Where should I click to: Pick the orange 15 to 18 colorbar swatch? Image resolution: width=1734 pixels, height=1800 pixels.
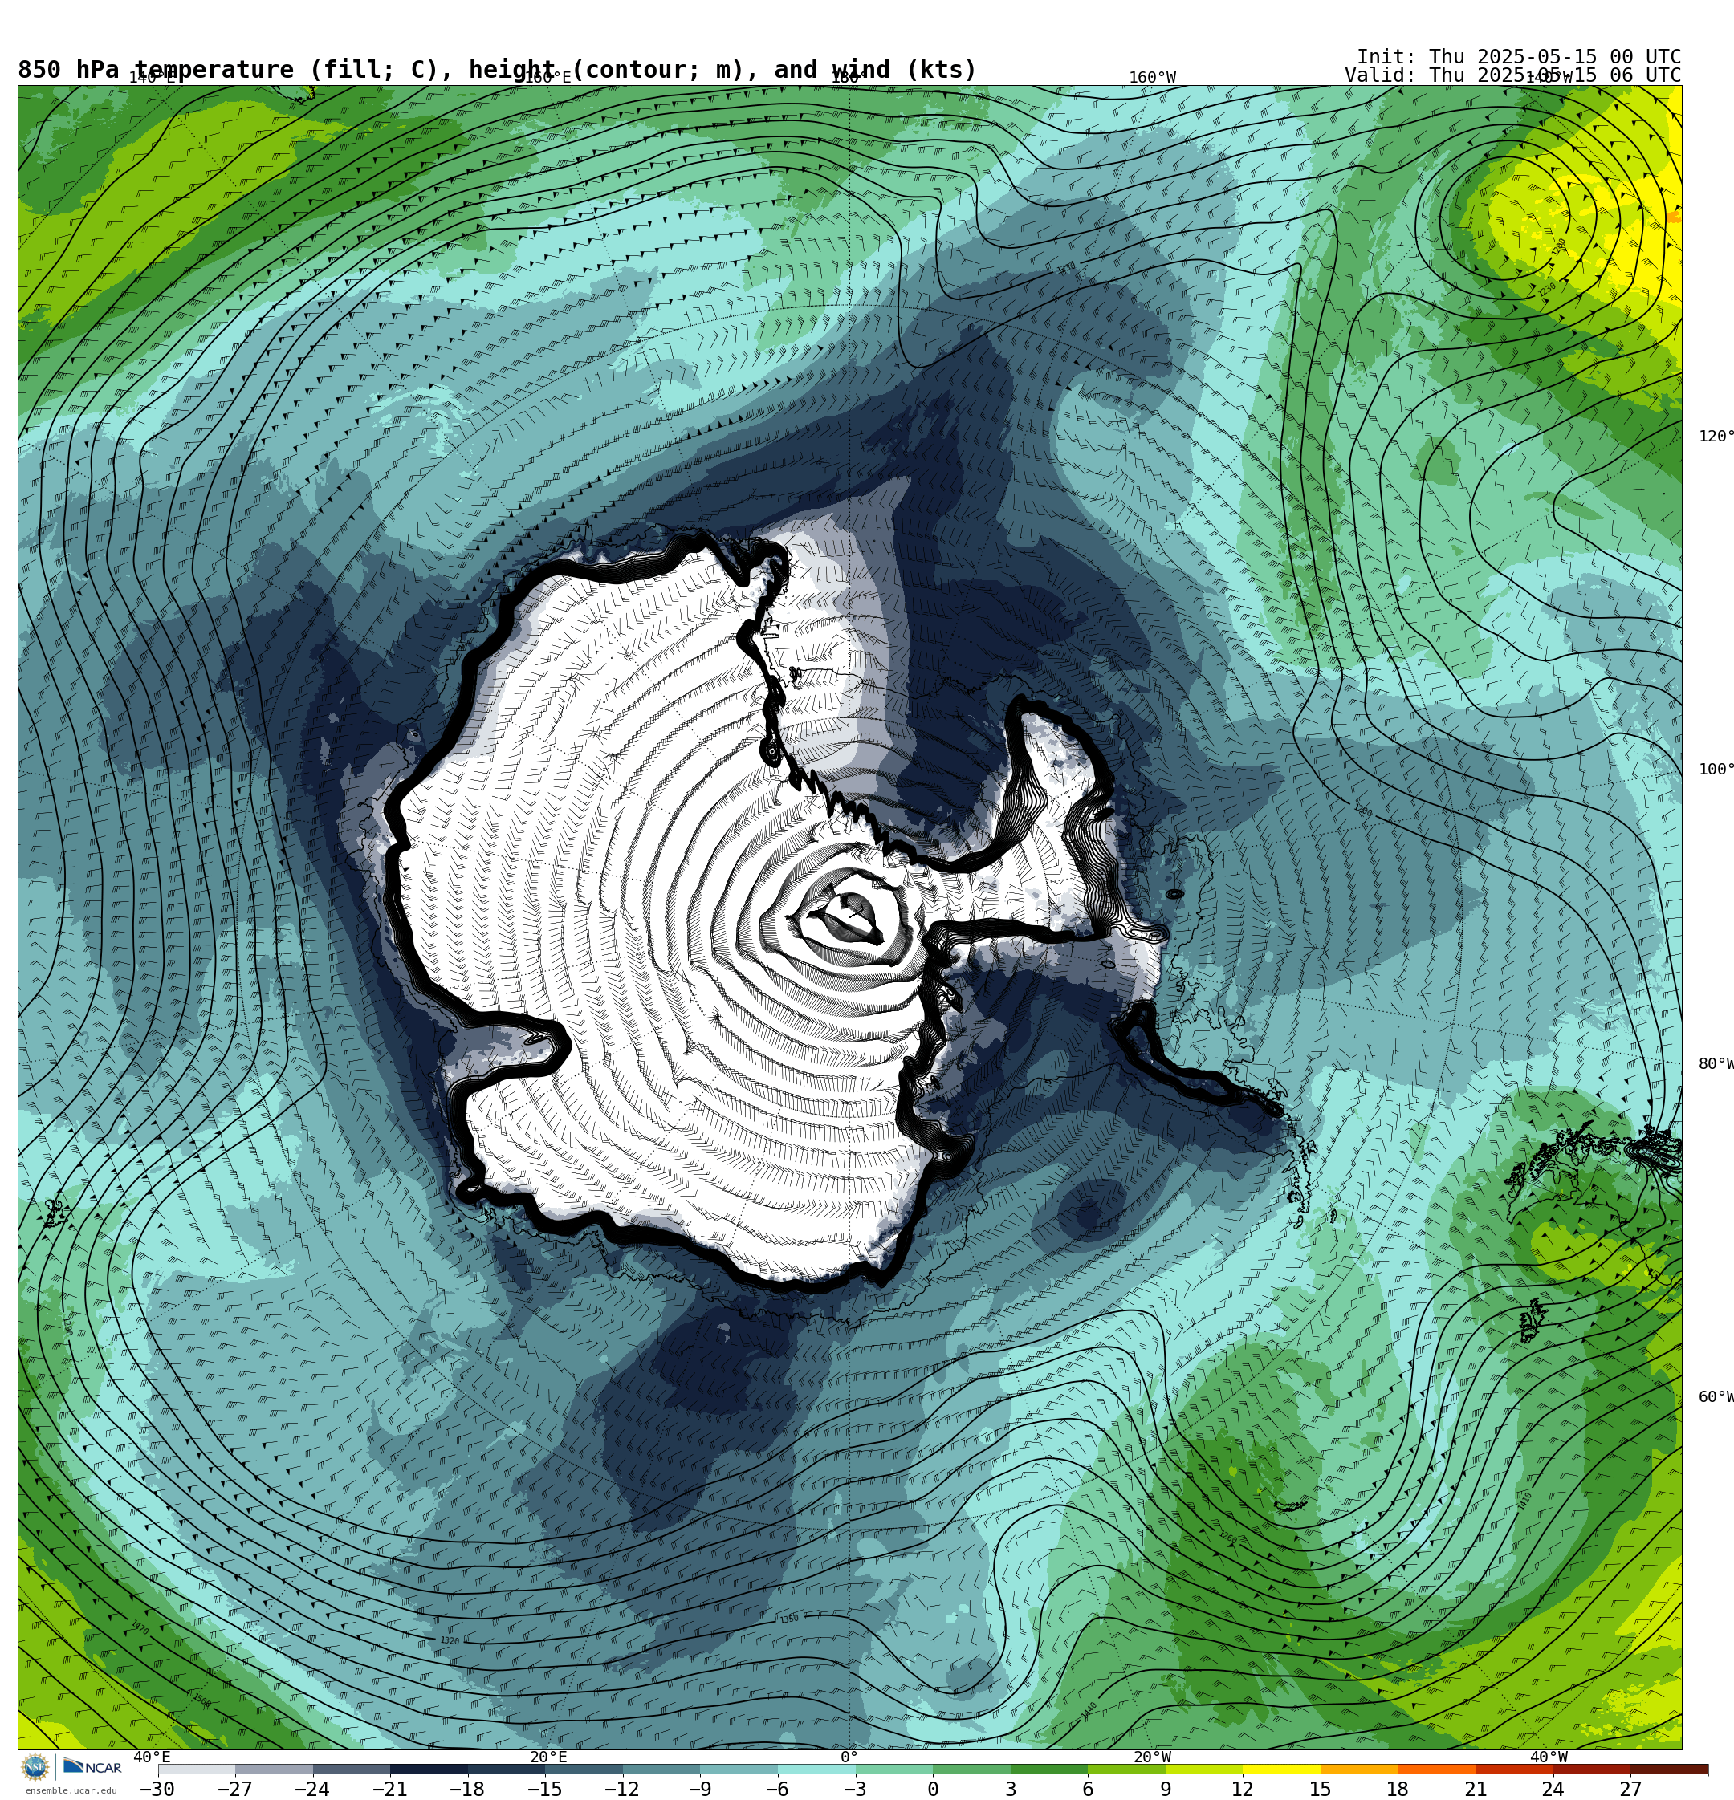(x=1359, y=1769)
